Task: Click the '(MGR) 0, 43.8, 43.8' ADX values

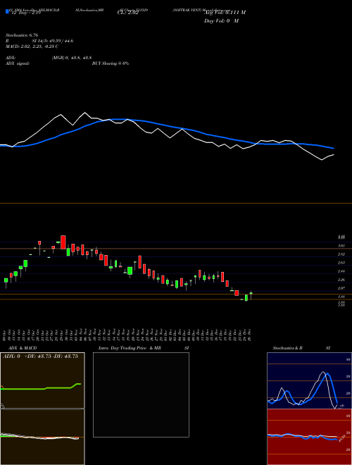Action: click(71, 58)
